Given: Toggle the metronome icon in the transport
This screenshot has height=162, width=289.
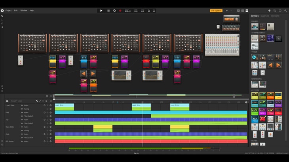Looking at the screenshot, I should pos(154,11).
